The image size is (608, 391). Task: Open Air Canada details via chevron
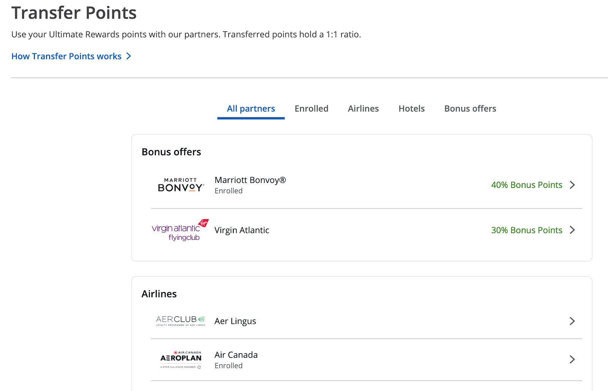[x=572, y=359]
